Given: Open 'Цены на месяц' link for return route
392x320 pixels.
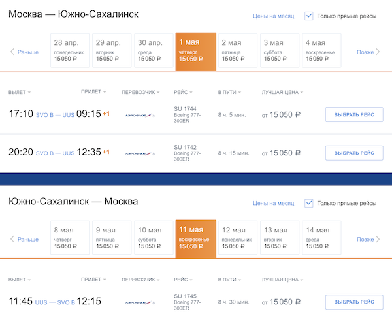Looking at the screenshot, I should pyautogui.click(x=273, y=203).
